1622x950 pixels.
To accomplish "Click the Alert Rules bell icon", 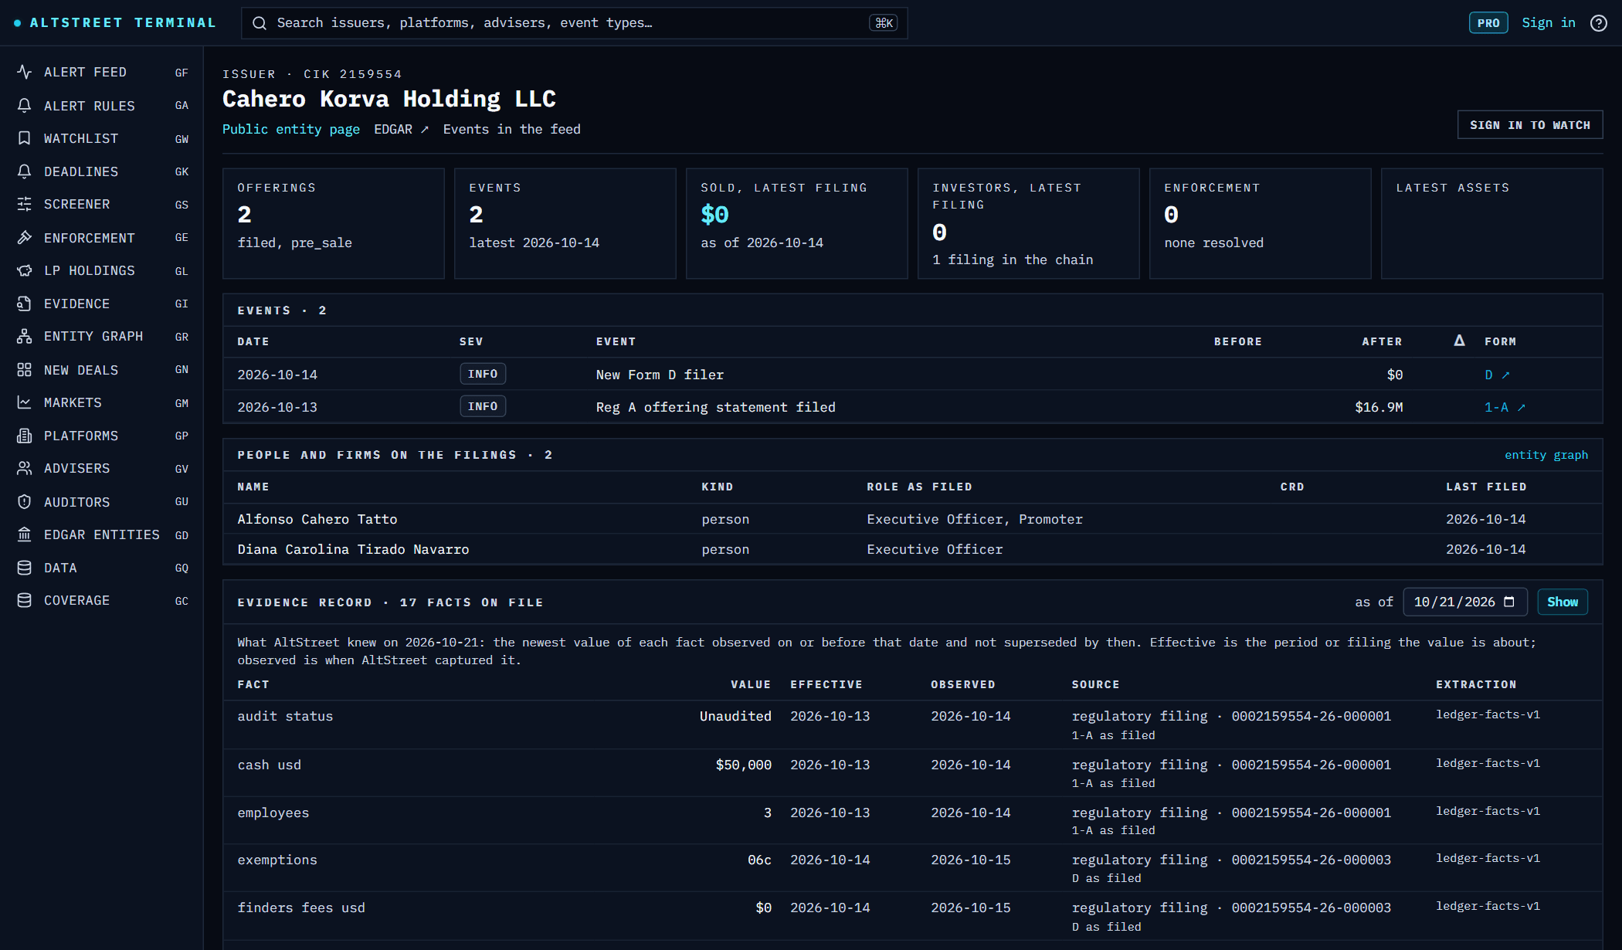I will (x=25, y=105).
